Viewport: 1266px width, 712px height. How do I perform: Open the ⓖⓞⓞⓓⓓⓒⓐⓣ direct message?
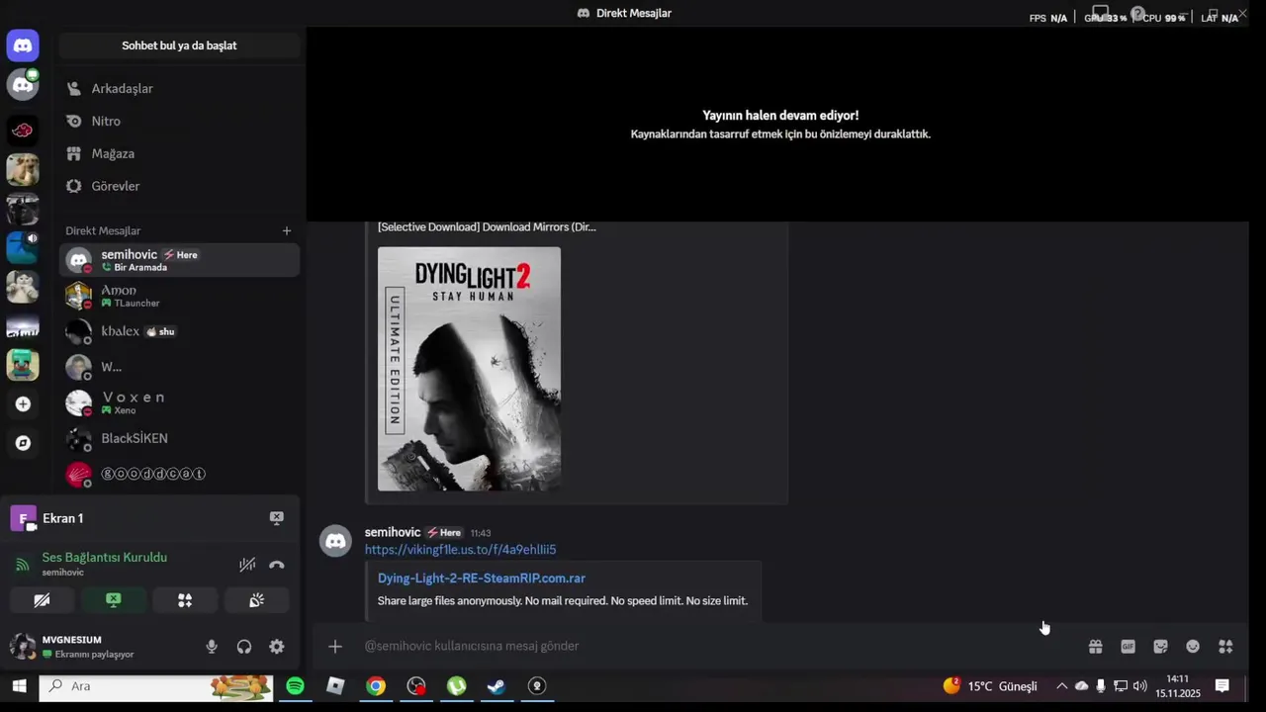(179, 474)
